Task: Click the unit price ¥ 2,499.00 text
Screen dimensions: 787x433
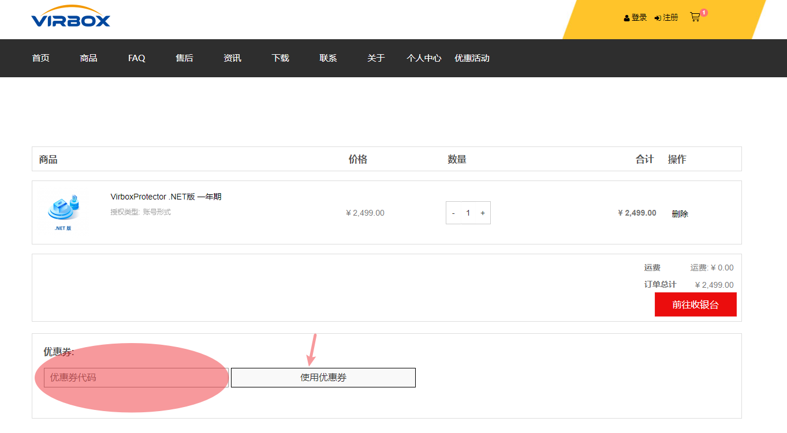Action: click(x=365, y=213)
